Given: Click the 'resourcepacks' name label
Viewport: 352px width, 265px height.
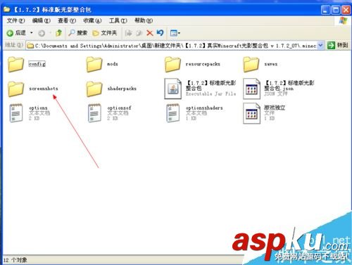Looking at the screenshot, I should tap(203, 64).
